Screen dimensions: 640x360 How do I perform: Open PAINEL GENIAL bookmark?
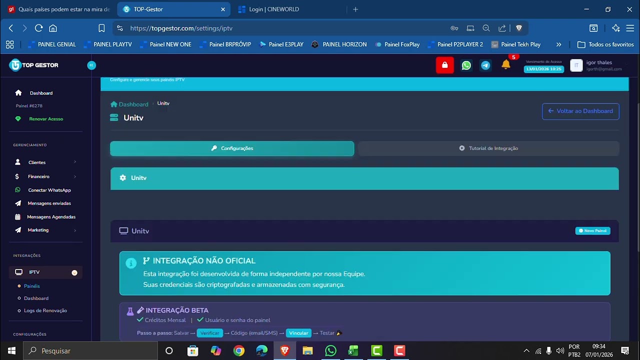52,44
